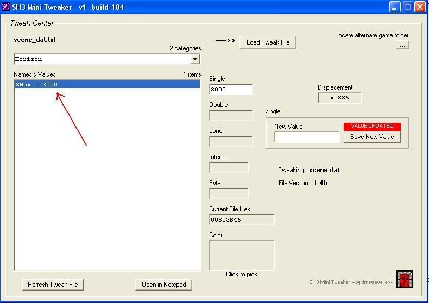The height and width of the screenshot is (303, 429).
Task: Click the app icon in the title bar
Action: pyautogui.click(x=6, y=7)
